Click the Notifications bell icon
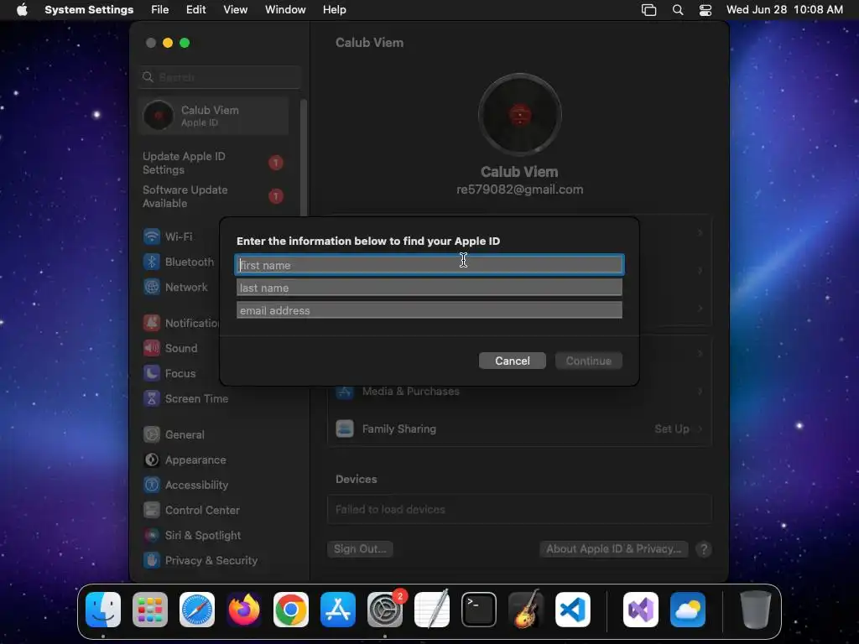The image size is (859, 644). [x=152, y=323]
